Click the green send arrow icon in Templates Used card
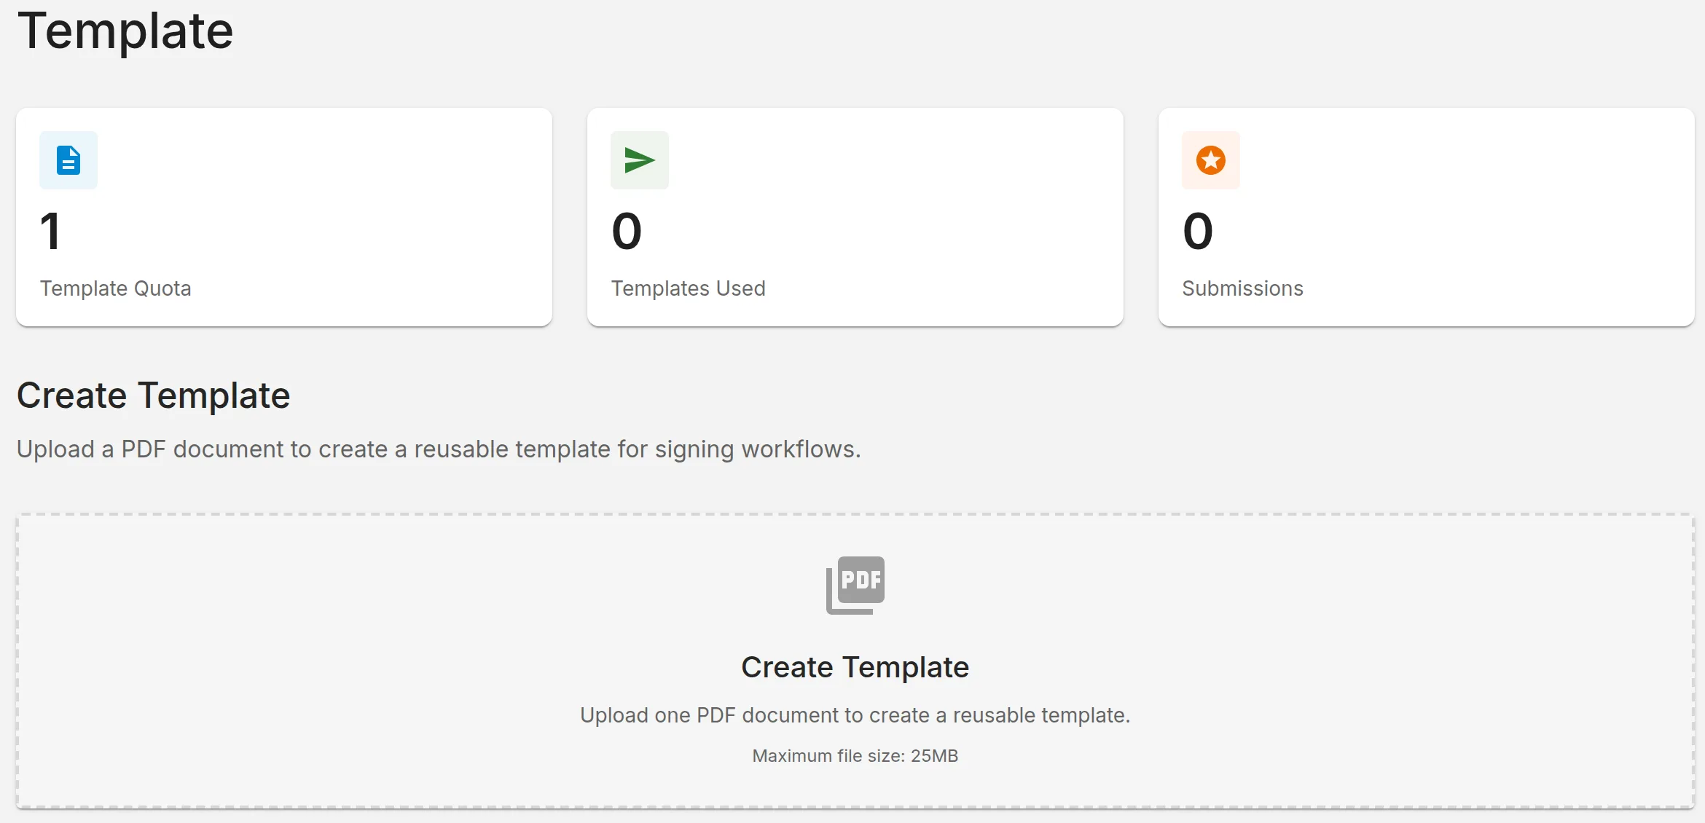This screenshot has width=1705, height=823. pyautogui.click(x=640, y=160)
